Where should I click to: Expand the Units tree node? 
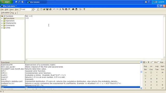tap(2, 28)
